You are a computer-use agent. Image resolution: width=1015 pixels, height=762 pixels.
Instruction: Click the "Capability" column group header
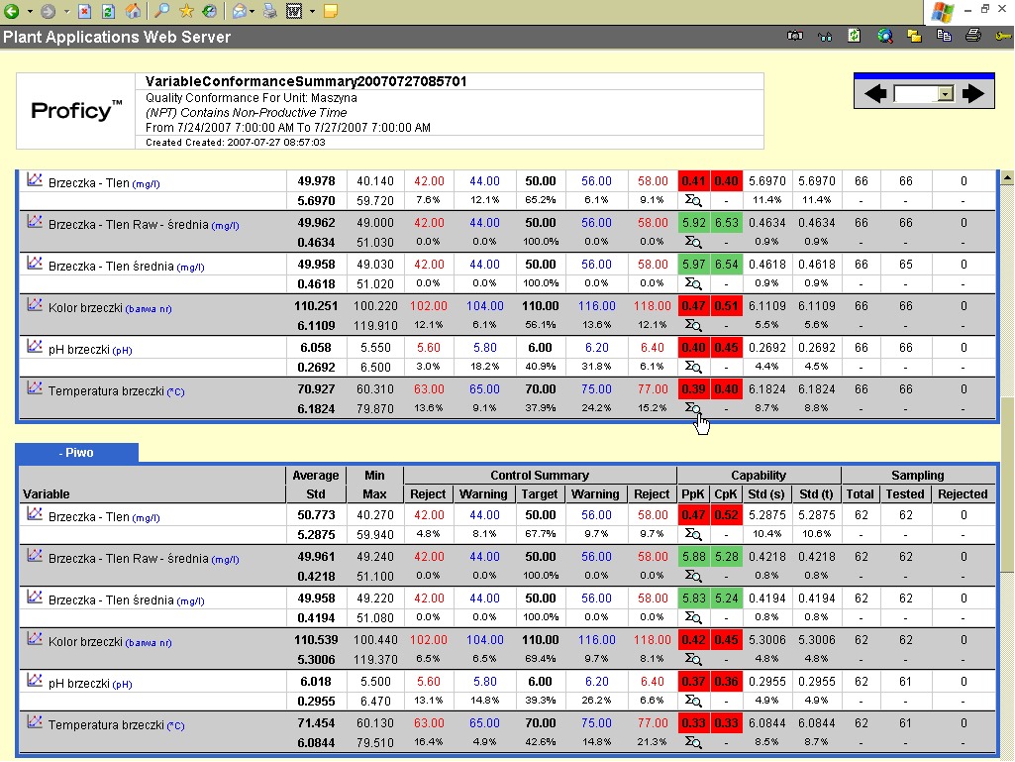click(x=758, y=475)
